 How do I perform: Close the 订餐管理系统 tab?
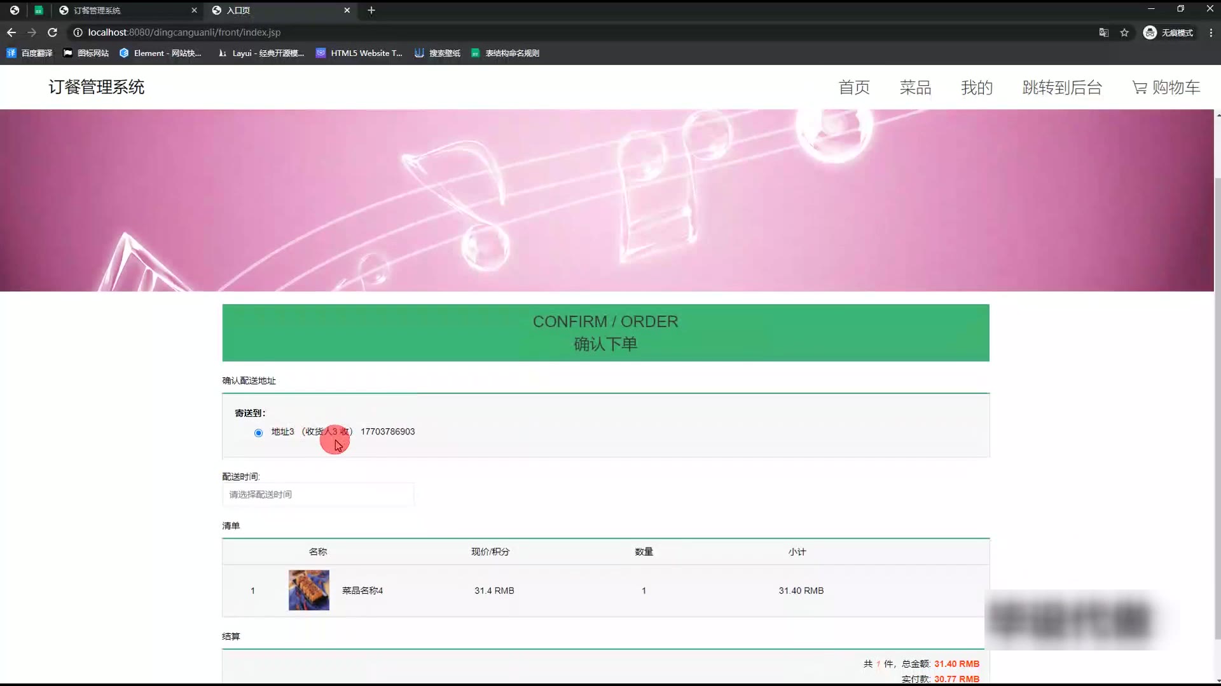tap(194, 10)
